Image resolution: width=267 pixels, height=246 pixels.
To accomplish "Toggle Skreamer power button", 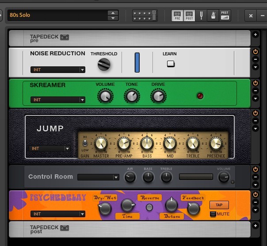I will [x=256, y=83].
